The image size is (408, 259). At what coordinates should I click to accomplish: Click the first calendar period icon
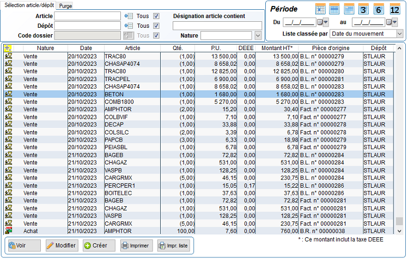[320, 9]
